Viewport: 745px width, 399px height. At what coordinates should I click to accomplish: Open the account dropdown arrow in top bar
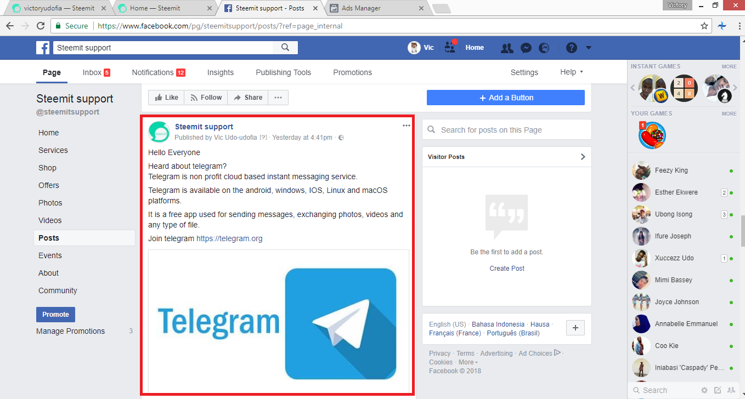[588, 48]
